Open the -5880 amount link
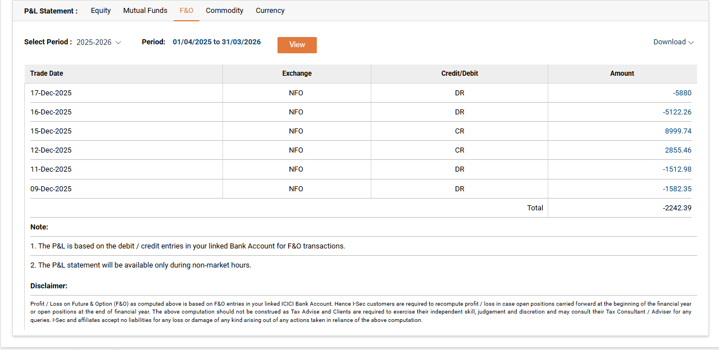Image resolution: width=719 pixels, height=350 pixels. (x=682, y=93)
